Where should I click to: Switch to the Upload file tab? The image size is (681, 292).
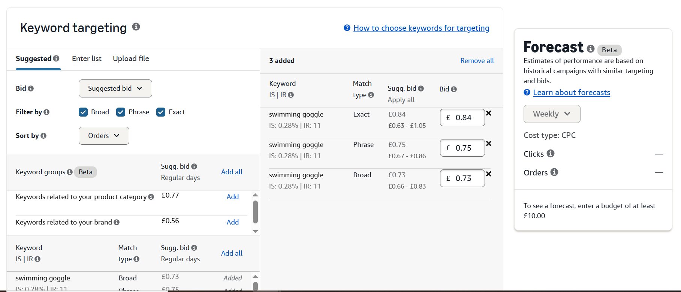coord(131,59)
